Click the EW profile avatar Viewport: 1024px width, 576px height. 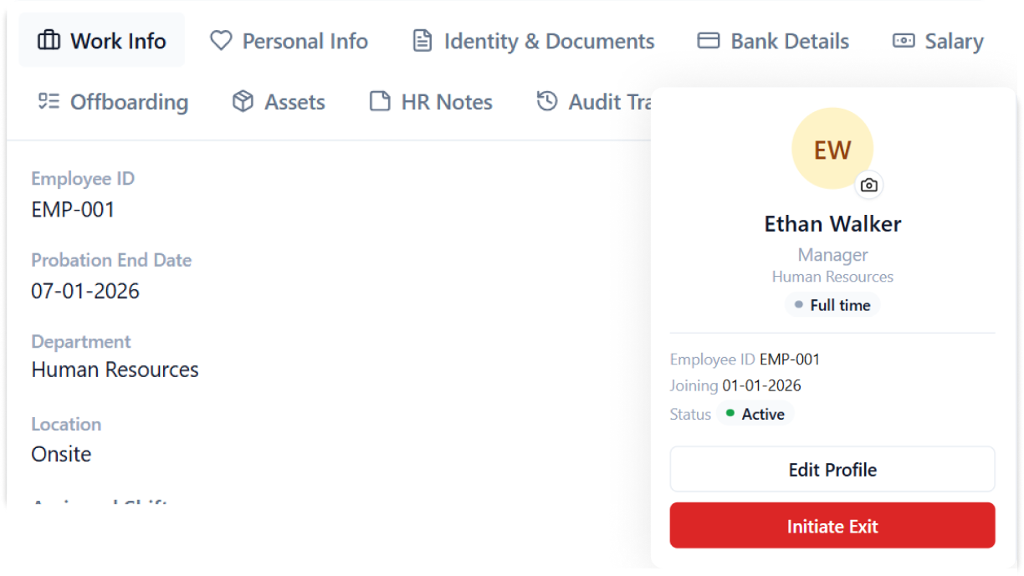(x=832, y=149)
